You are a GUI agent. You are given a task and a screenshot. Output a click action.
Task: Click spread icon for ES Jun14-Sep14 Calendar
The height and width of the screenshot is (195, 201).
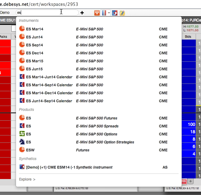click(x=22, y=100)
